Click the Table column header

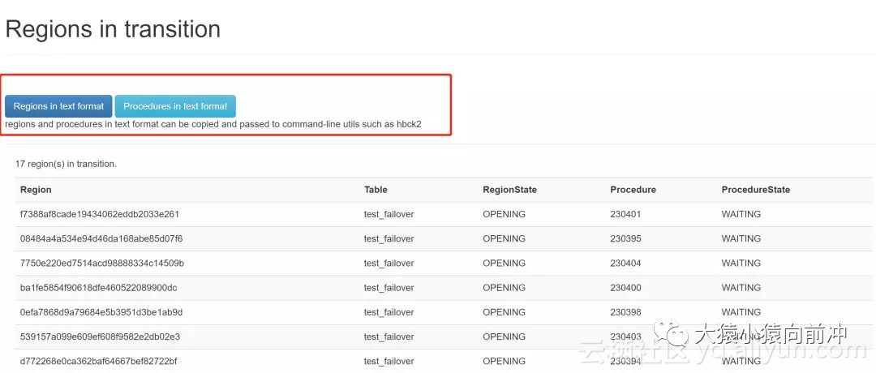(376, 190)
